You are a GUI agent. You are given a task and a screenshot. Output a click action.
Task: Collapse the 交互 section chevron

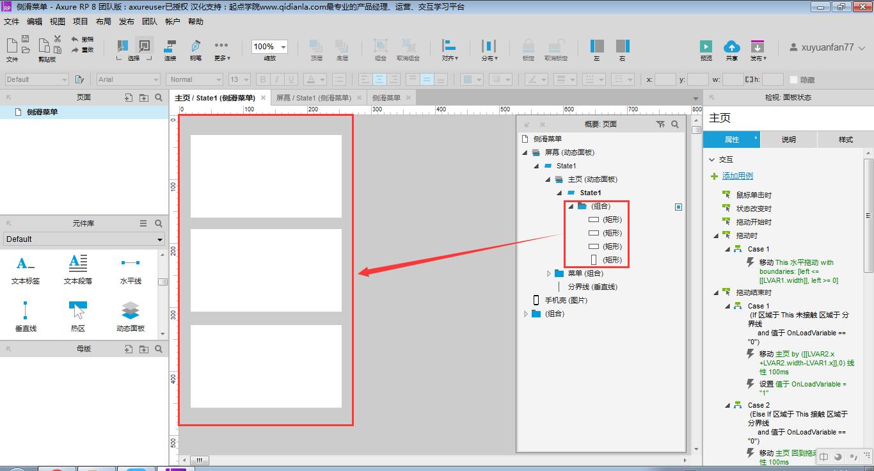coord(711,159)
